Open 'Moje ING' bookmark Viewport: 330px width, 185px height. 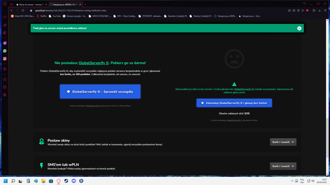click(22, 16)
